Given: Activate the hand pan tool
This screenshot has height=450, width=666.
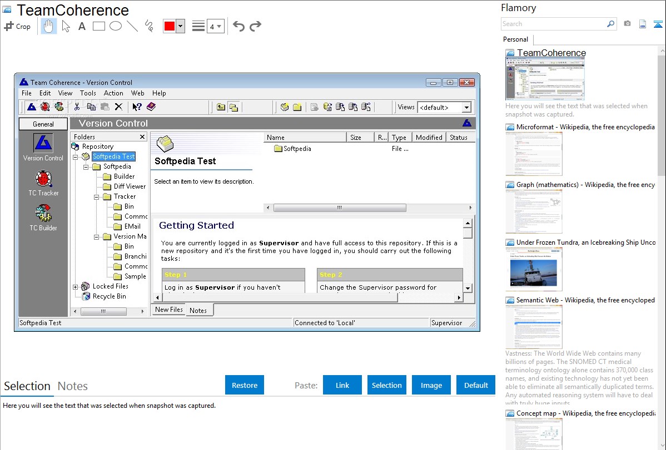Looking at the screenshot, I should coord(49,26).
